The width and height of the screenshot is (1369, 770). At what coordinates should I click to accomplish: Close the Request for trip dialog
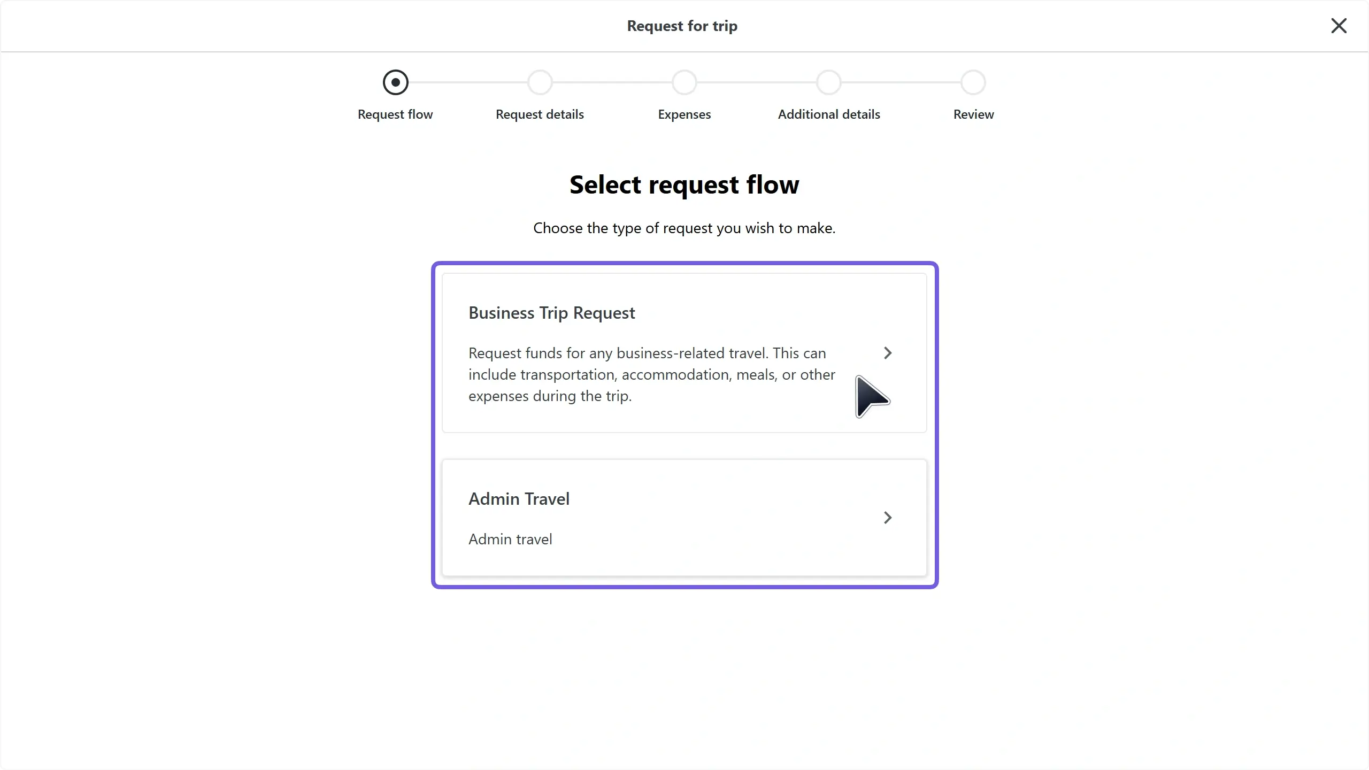click(x=1339, y=26)
